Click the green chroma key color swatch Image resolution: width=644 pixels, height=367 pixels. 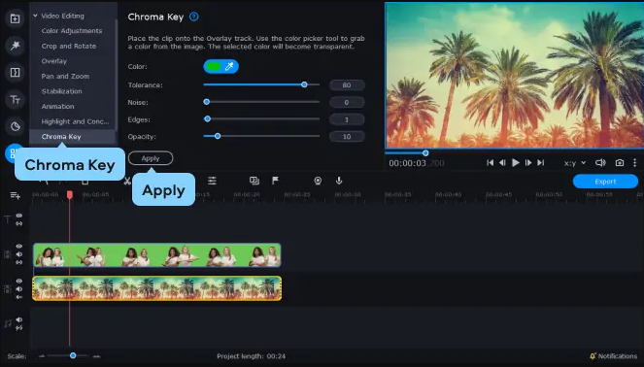point(214,66)
